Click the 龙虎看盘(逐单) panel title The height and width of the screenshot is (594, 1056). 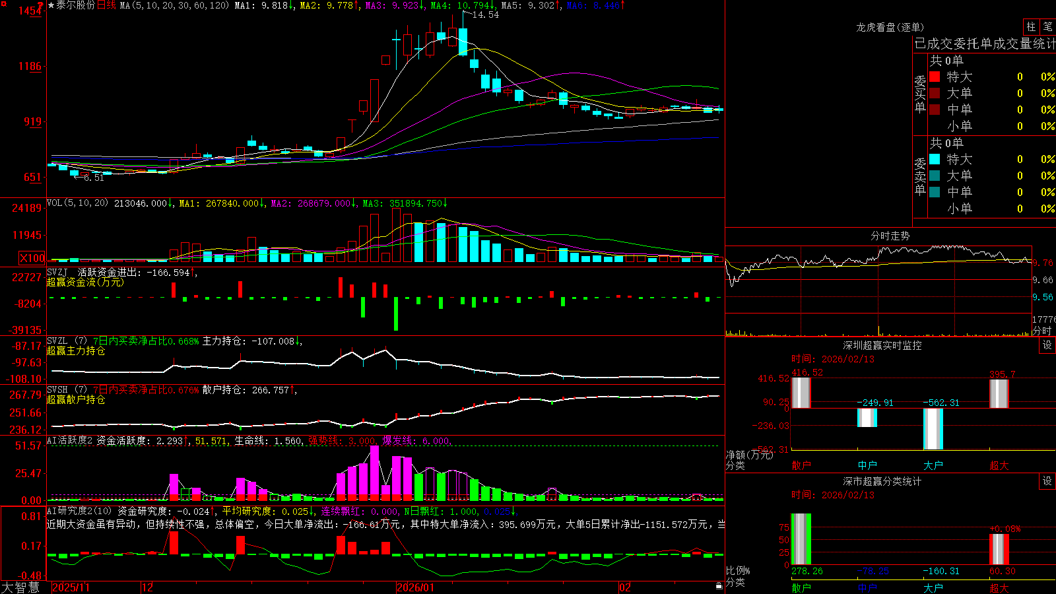tap(890, 27)
